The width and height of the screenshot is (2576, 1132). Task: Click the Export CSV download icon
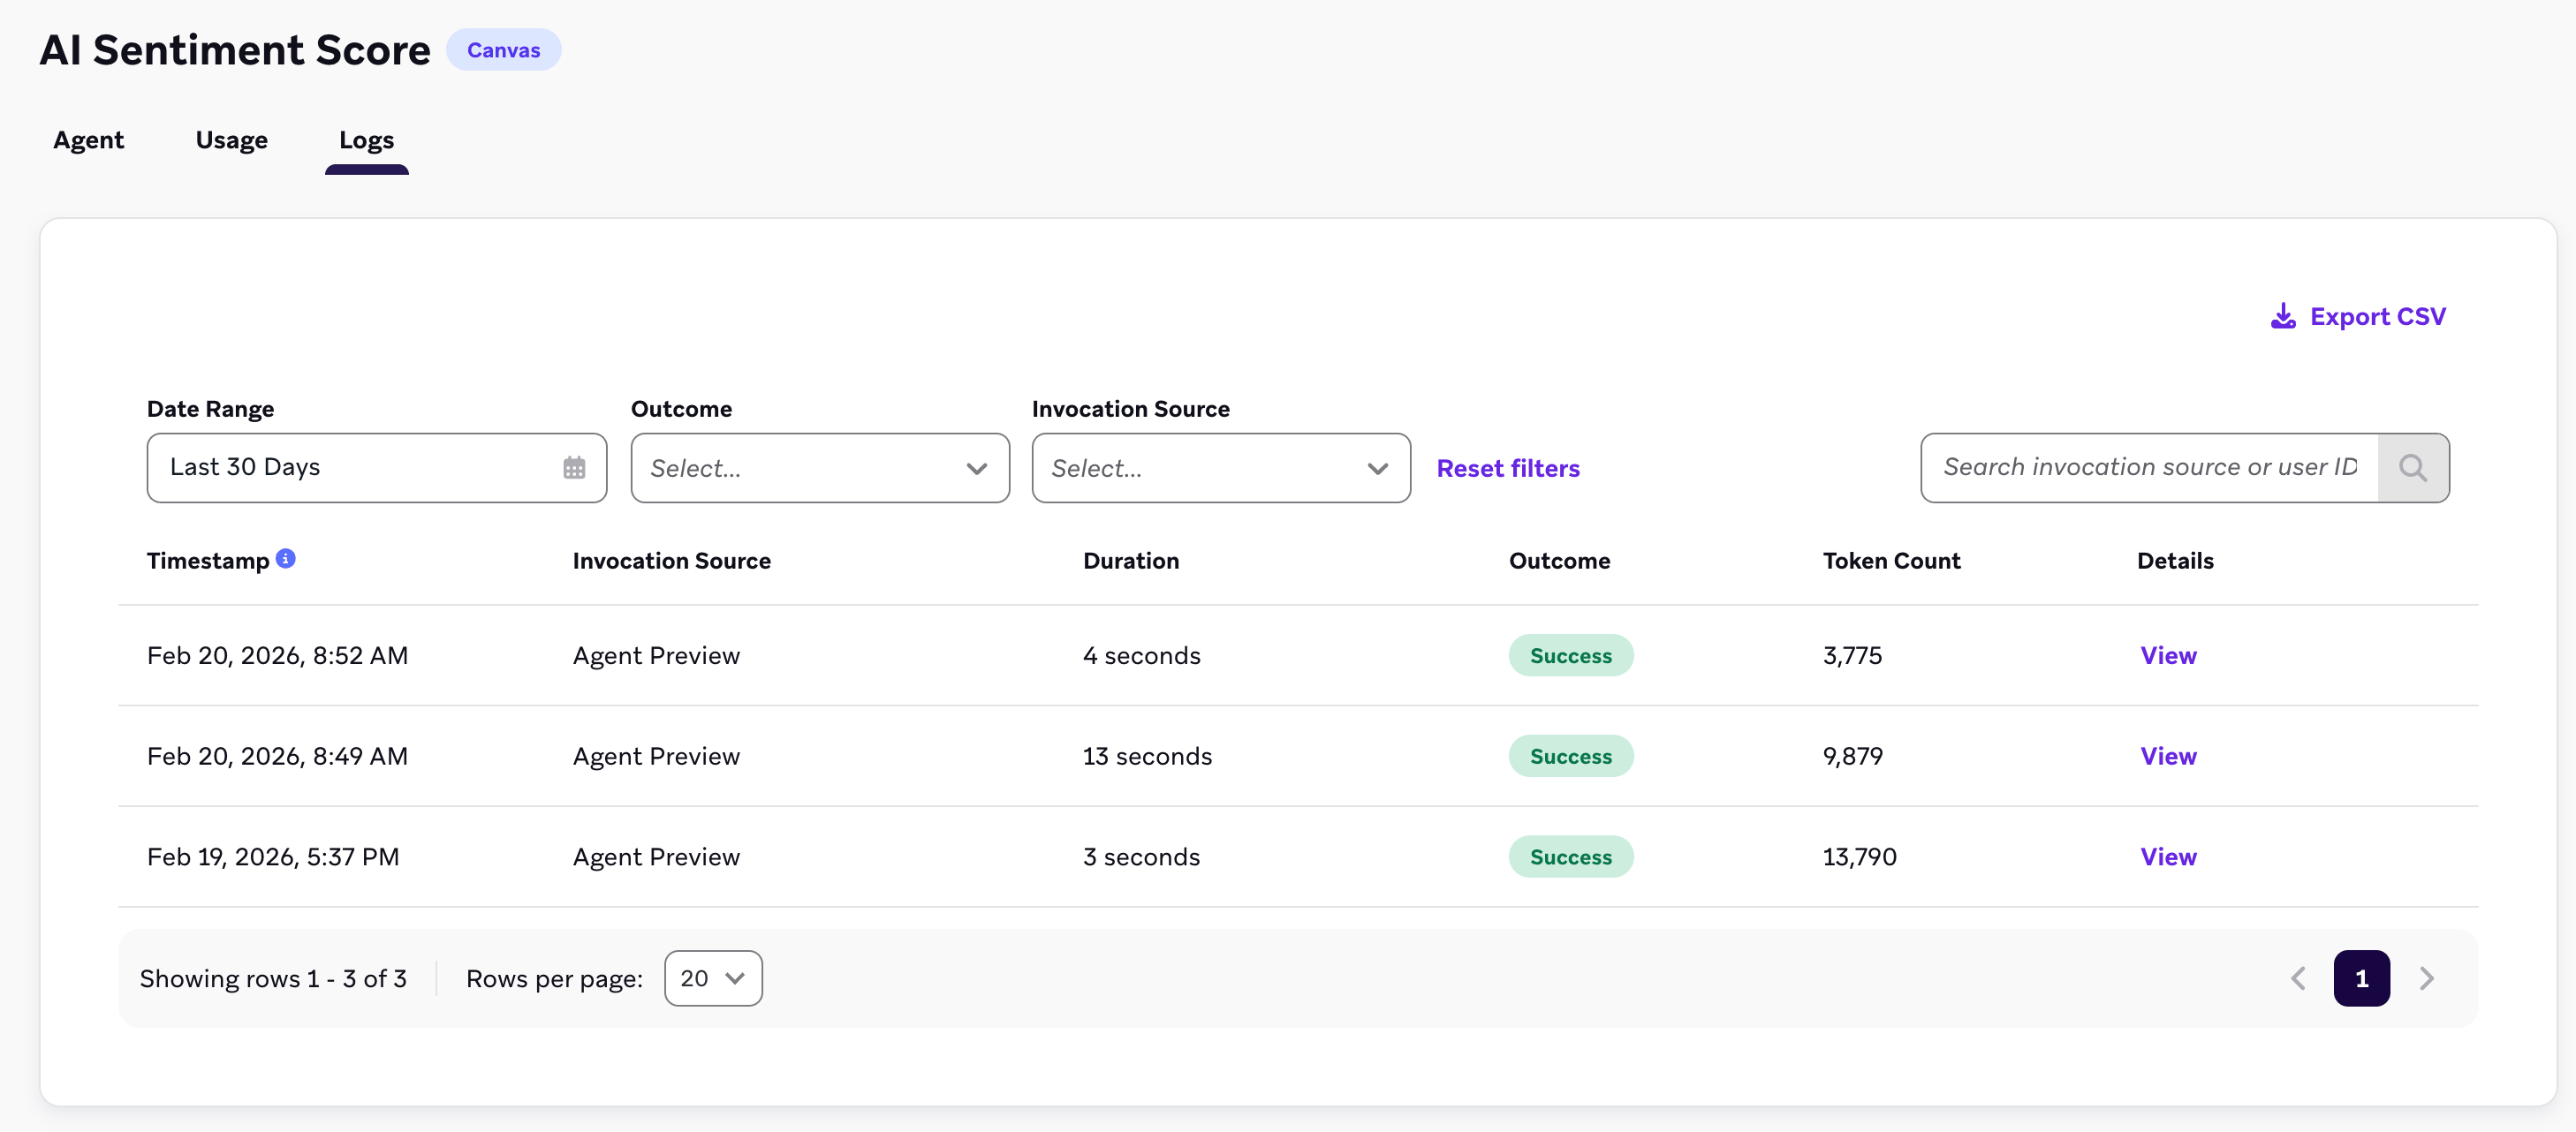click(x=2282, y=317)
